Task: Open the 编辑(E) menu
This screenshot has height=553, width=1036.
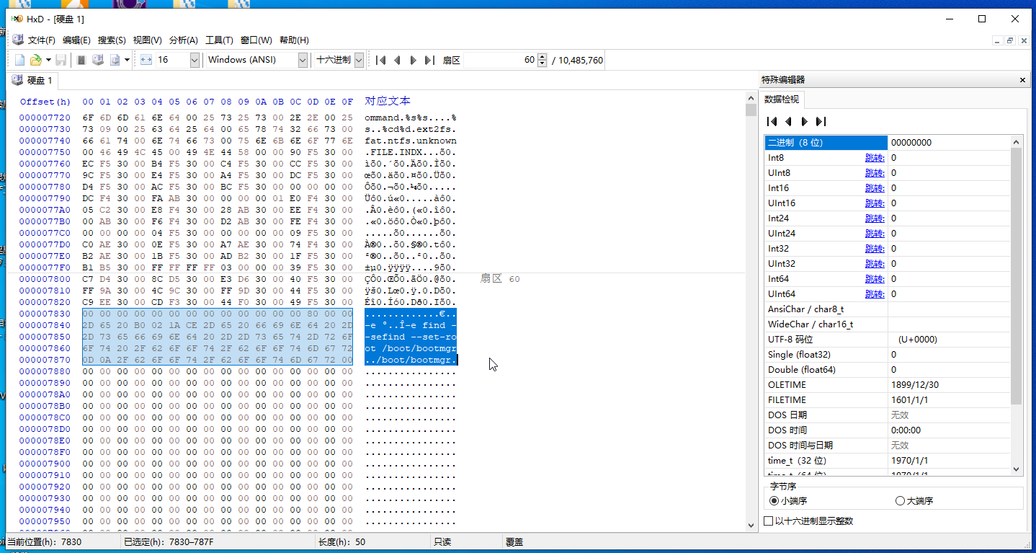Action: [x=76, y=40]
